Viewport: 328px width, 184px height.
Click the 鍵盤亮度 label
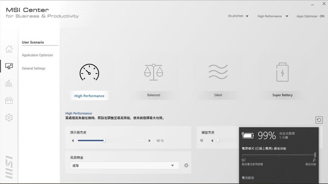[208, 132]
